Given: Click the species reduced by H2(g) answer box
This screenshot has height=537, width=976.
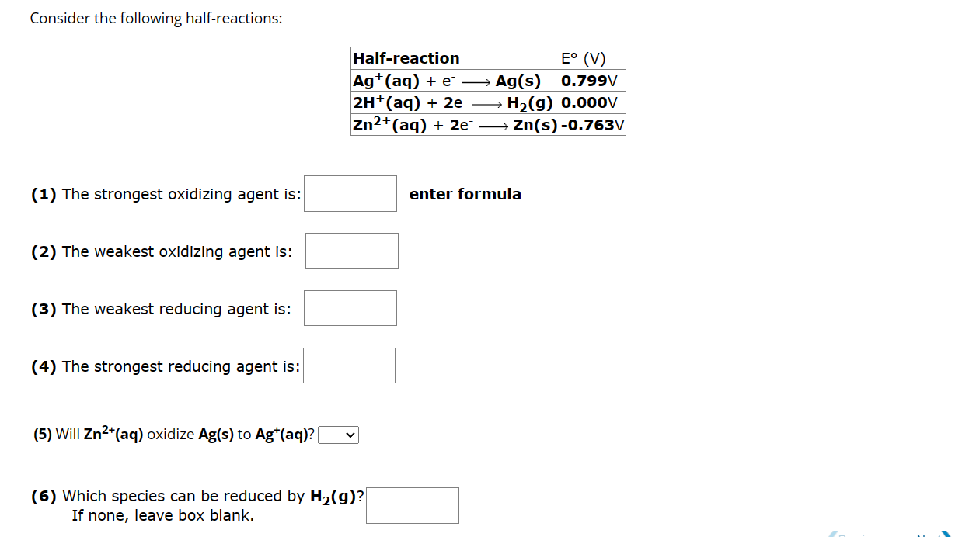Looking at the screenshot, I should pyautogui.click(x=413, y=505).
